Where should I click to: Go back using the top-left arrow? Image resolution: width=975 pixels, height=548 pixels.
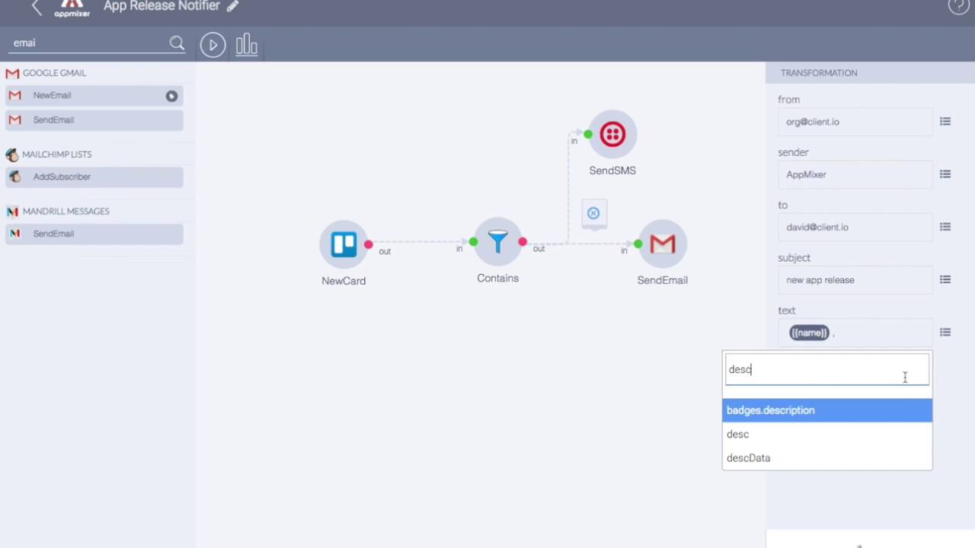pyautogui.click(x=37, y=8)
